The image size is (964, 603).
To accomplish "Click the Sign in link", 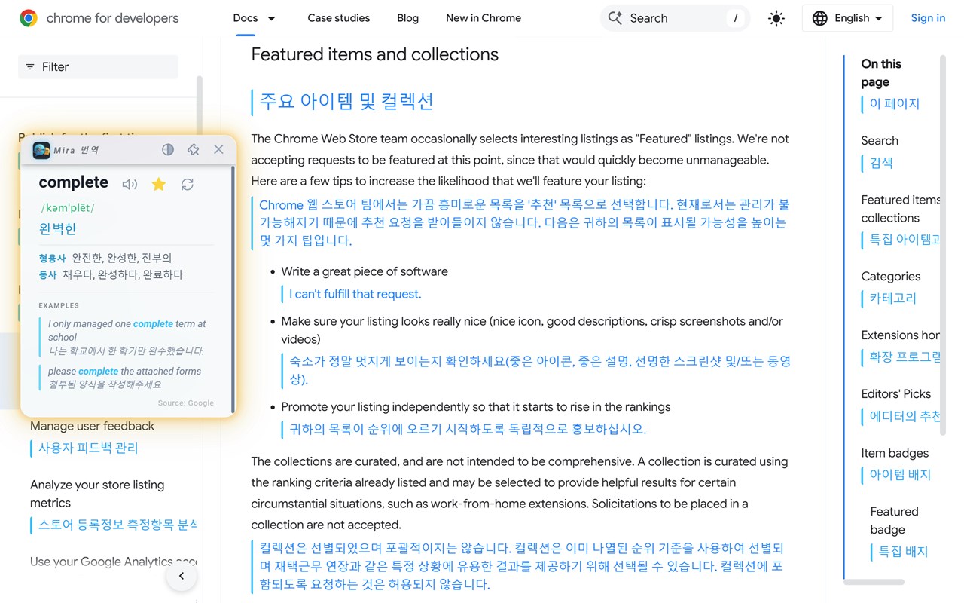I will point(928,18).
